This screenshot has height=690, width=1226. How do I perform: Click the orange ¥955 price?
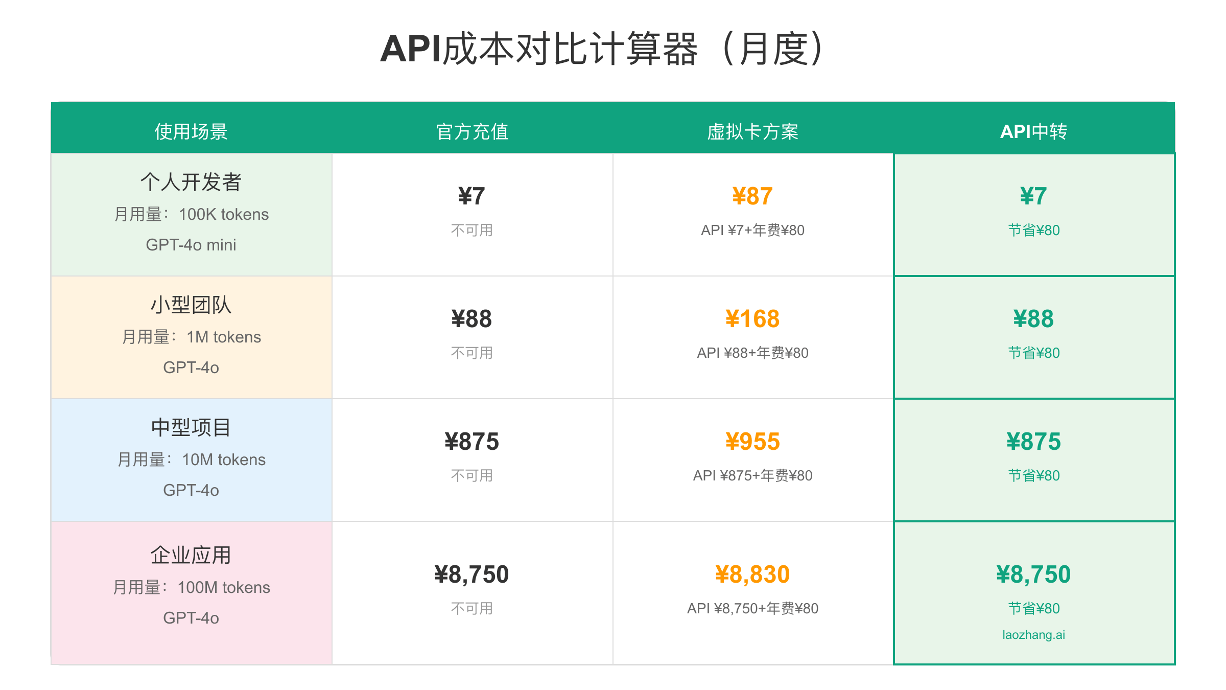(x=752, y=442)
